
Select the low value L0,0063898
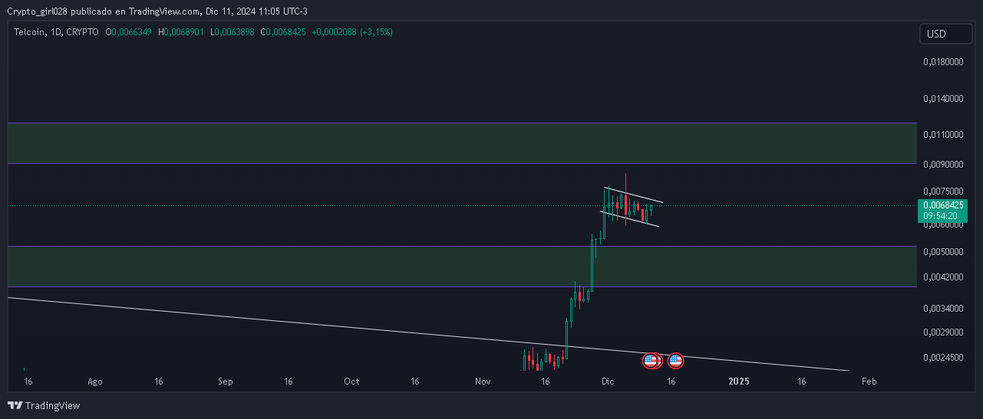pyautogui.click(x=233, y=32)
